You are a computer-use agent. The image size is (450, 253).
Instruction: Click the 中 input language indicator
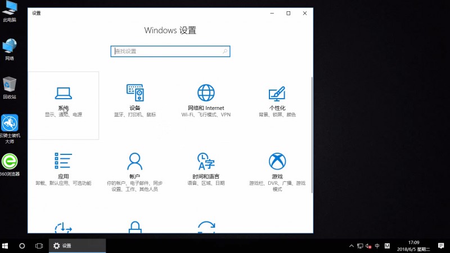[x=377, y=246]
